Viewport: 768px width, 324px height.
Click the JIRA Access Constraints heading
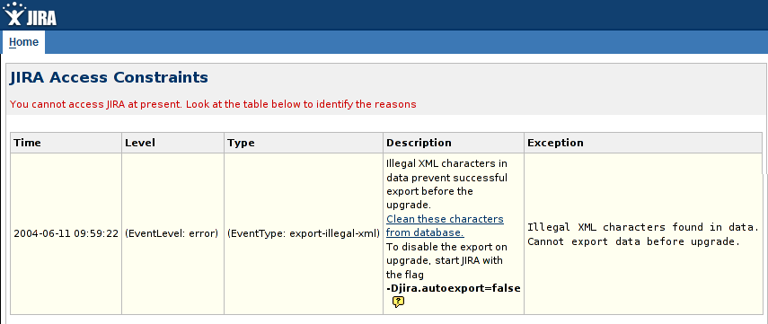click(109, 77)
